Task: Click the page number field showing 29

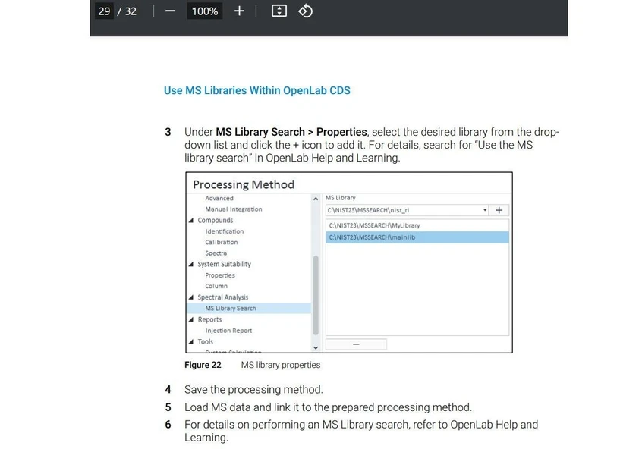Action: tap(104, 11)
